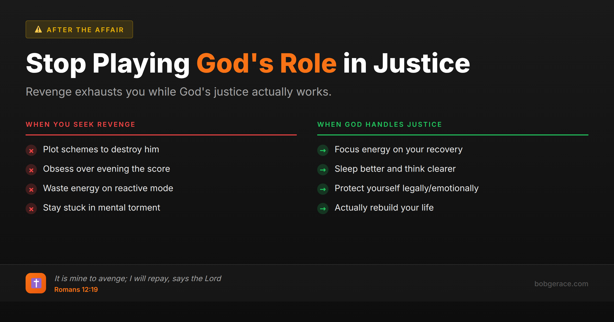Click red X beside 'Waste energy on reactive mode'
Image resolution: width=614 pixels, height=322 pixels.
pyautogui.click(x=31, y=189)
